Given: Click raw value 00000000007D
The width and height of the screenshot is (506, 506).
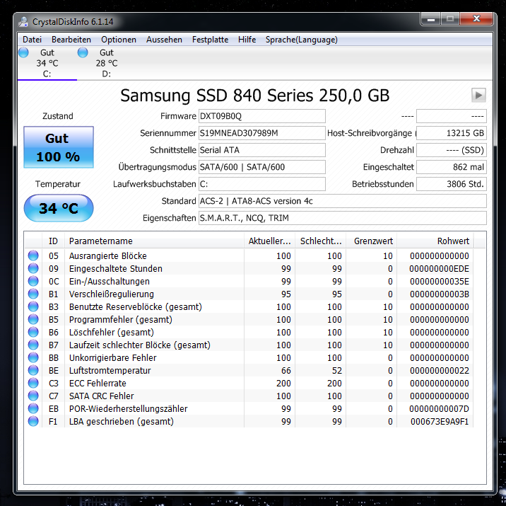Looking at the screenshot, I should coord(439,409).
